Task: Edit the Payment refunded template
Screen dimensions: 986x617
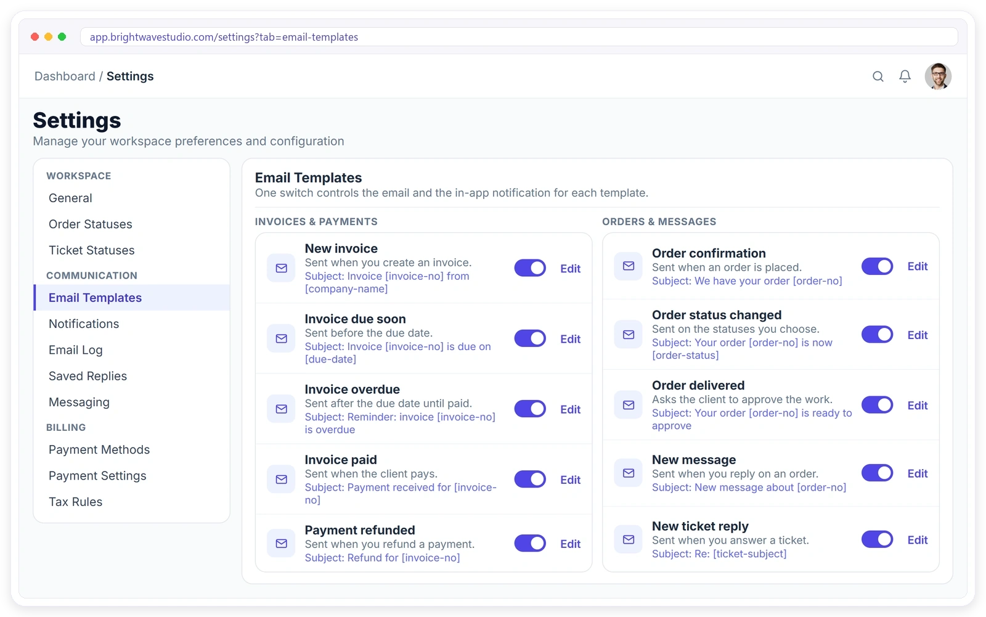Action: tap(570, 544)
